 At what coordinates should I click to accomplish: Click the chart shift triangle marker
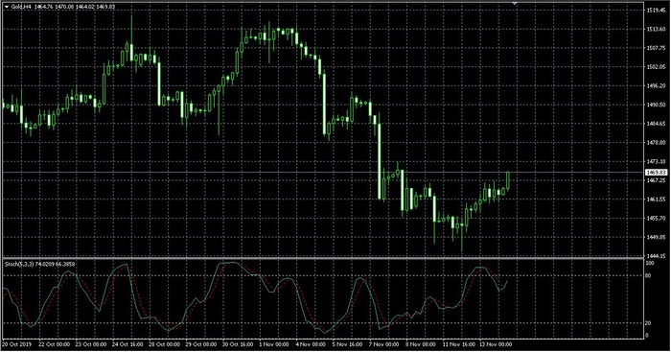[x=515, y=4]
